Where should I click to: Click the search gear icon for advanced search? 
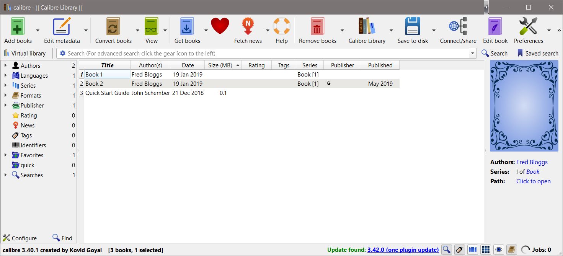click(63, 54)
